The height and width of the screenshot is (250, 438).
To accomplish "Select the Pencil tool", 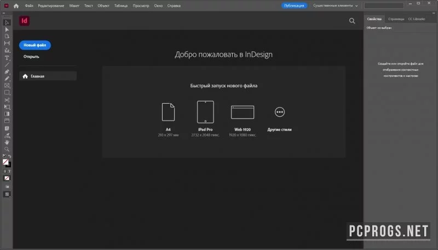I will point(7,79).
